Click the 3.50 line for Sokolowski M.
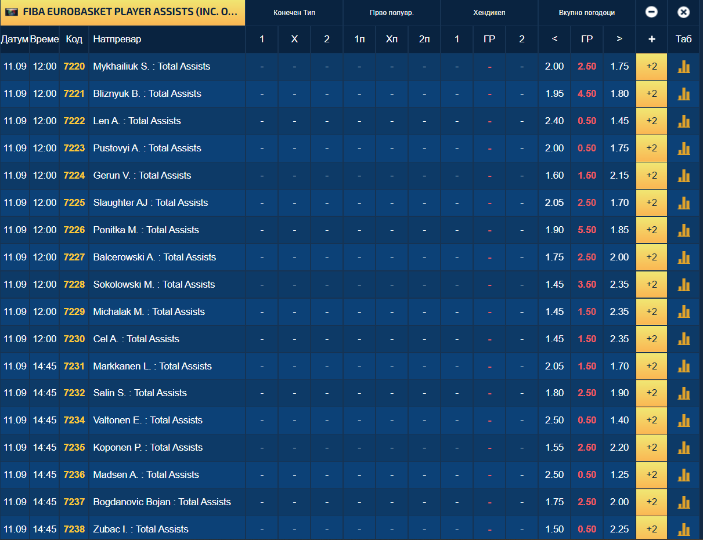This screenshot has height=540, width=703. (x=587, y=285)
